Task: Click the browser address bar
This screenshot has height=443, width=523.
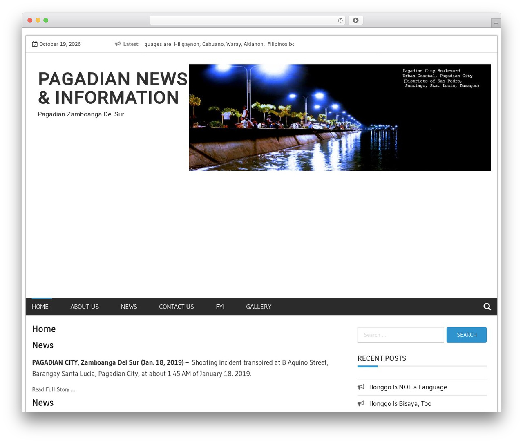Action: [x=248, y=20]
